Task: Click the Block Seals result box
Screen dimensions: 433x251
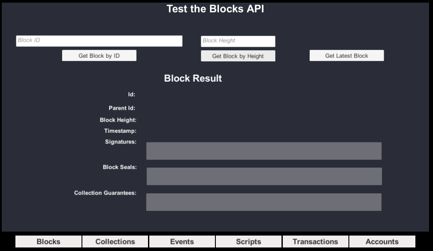Action: (264, 176)
